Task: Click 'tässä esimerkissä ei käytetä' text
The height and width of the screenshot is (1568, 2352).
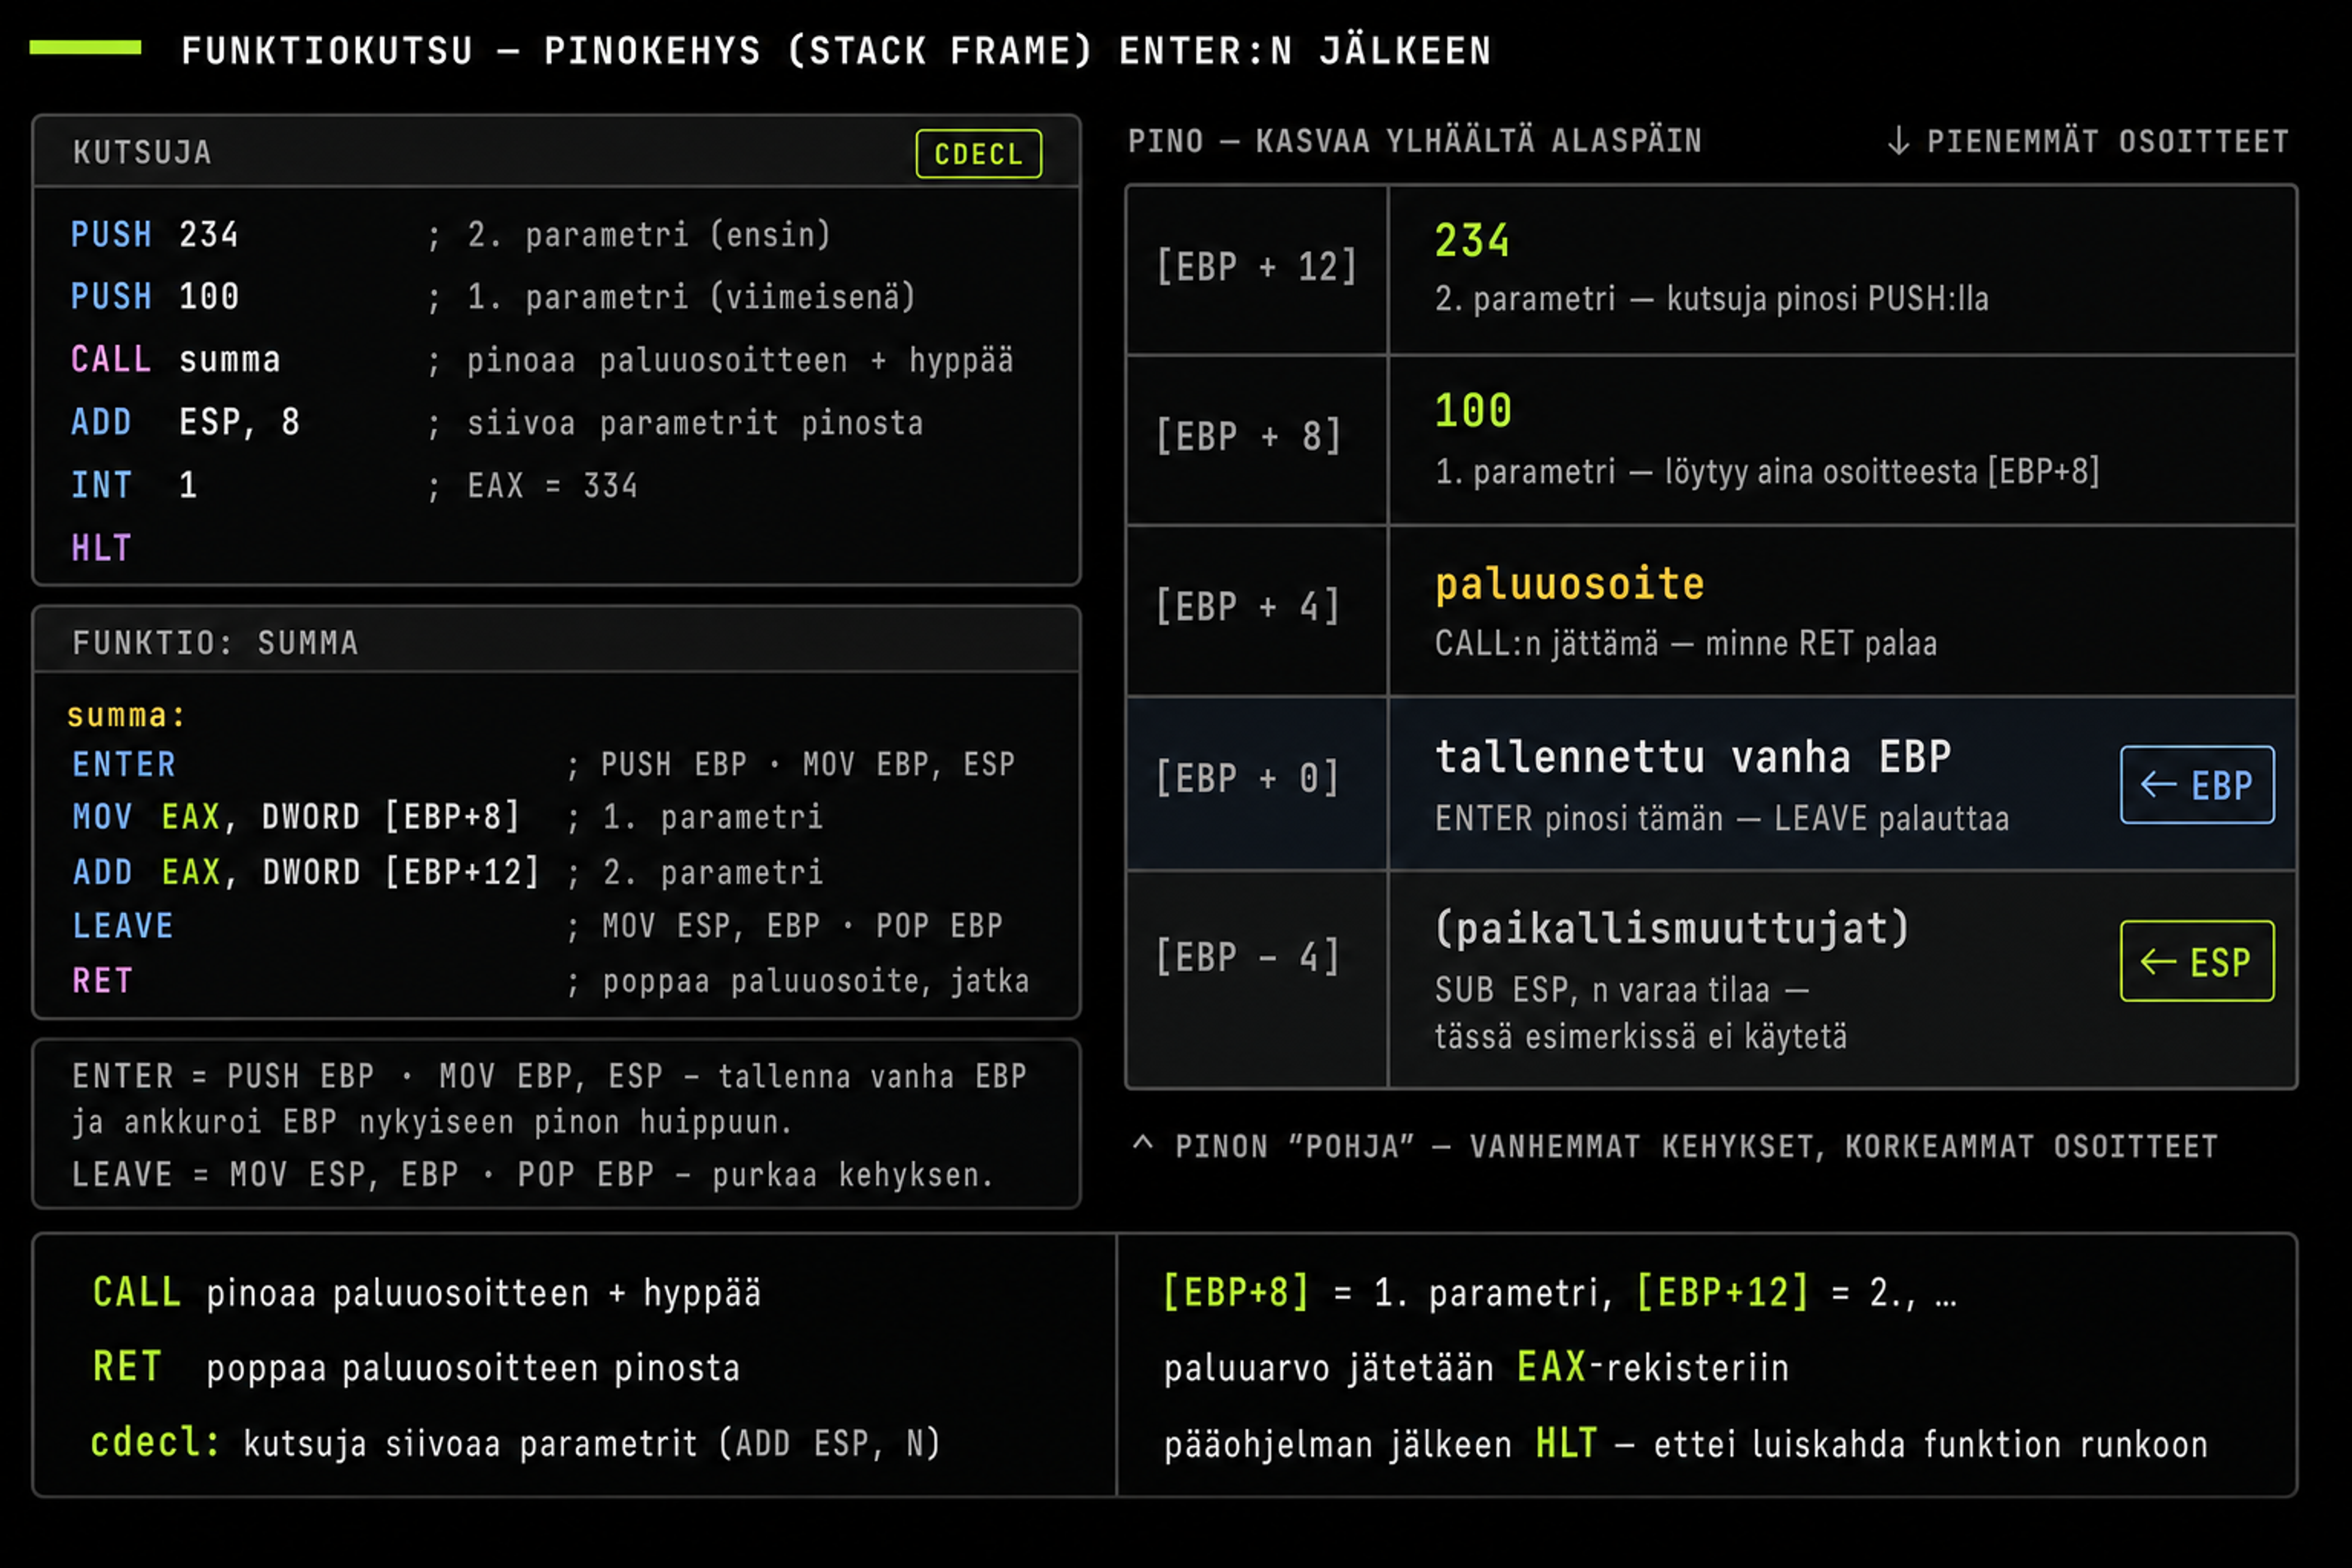Action: click(1641, 1037)
